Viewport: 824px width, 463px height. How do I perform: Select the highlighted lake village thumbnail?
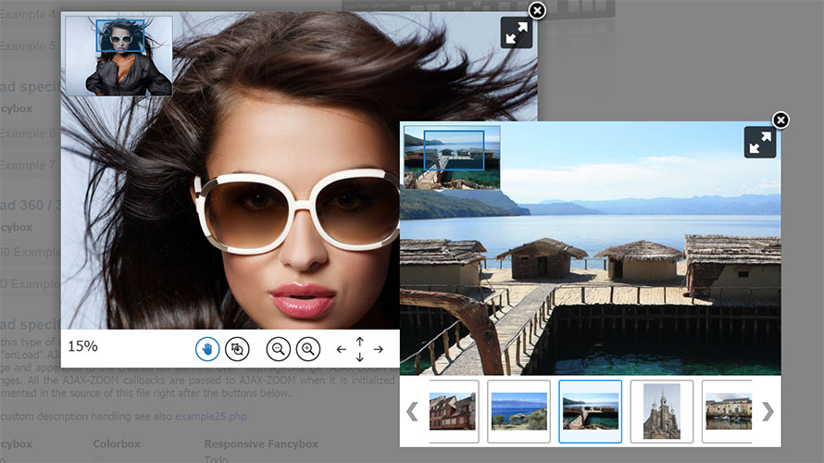pos(590,411)
